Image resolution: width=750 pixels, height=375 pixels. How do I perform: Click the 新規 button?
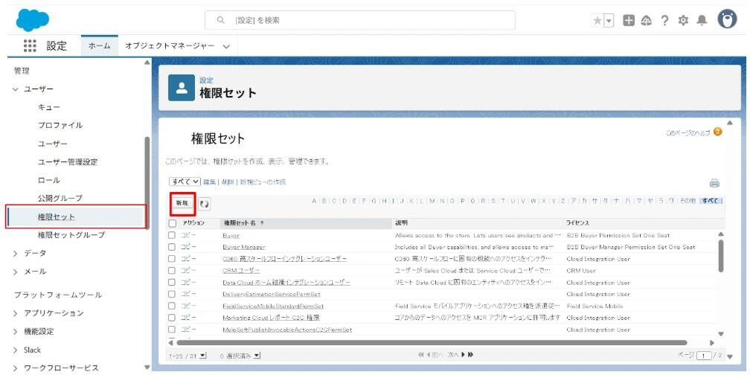182,203
